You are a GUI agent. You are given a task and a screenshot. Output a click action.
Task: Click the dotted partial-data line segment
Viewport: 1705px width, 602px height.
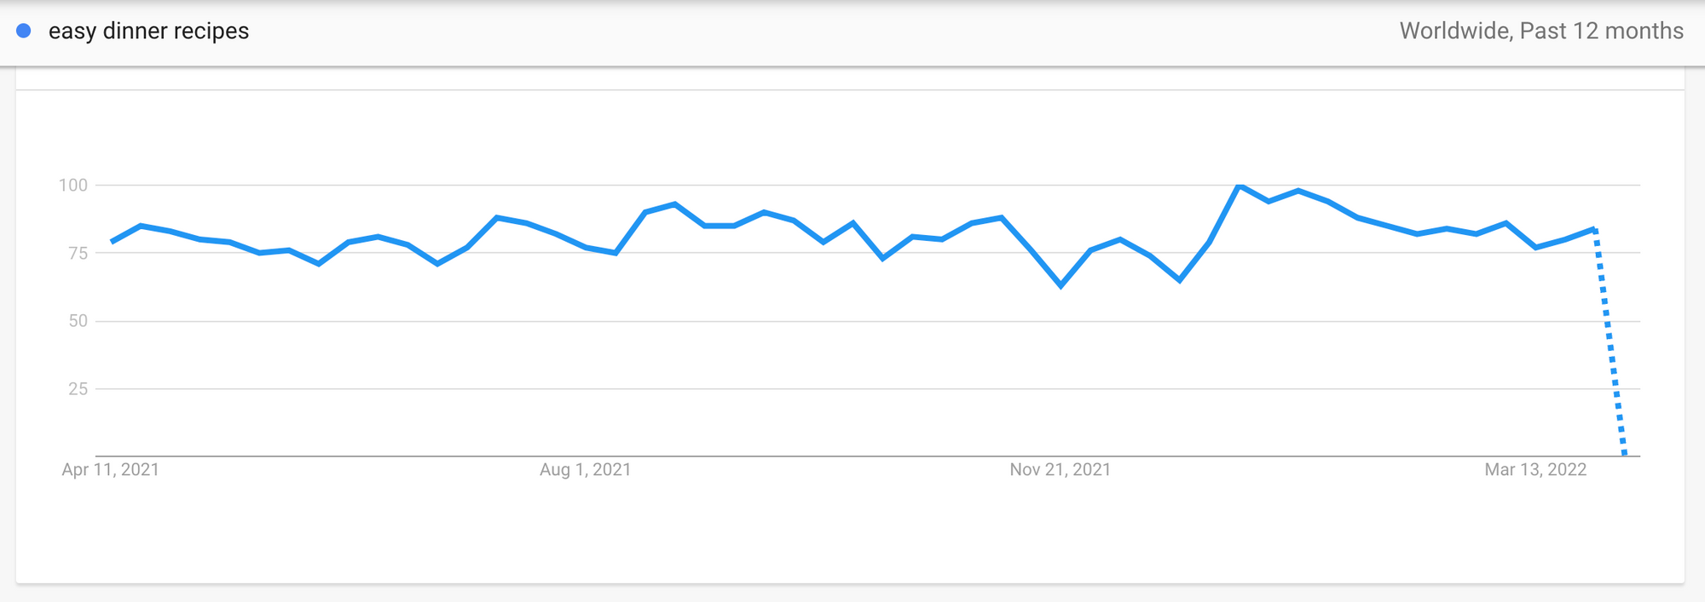[x=1610, y=342]
